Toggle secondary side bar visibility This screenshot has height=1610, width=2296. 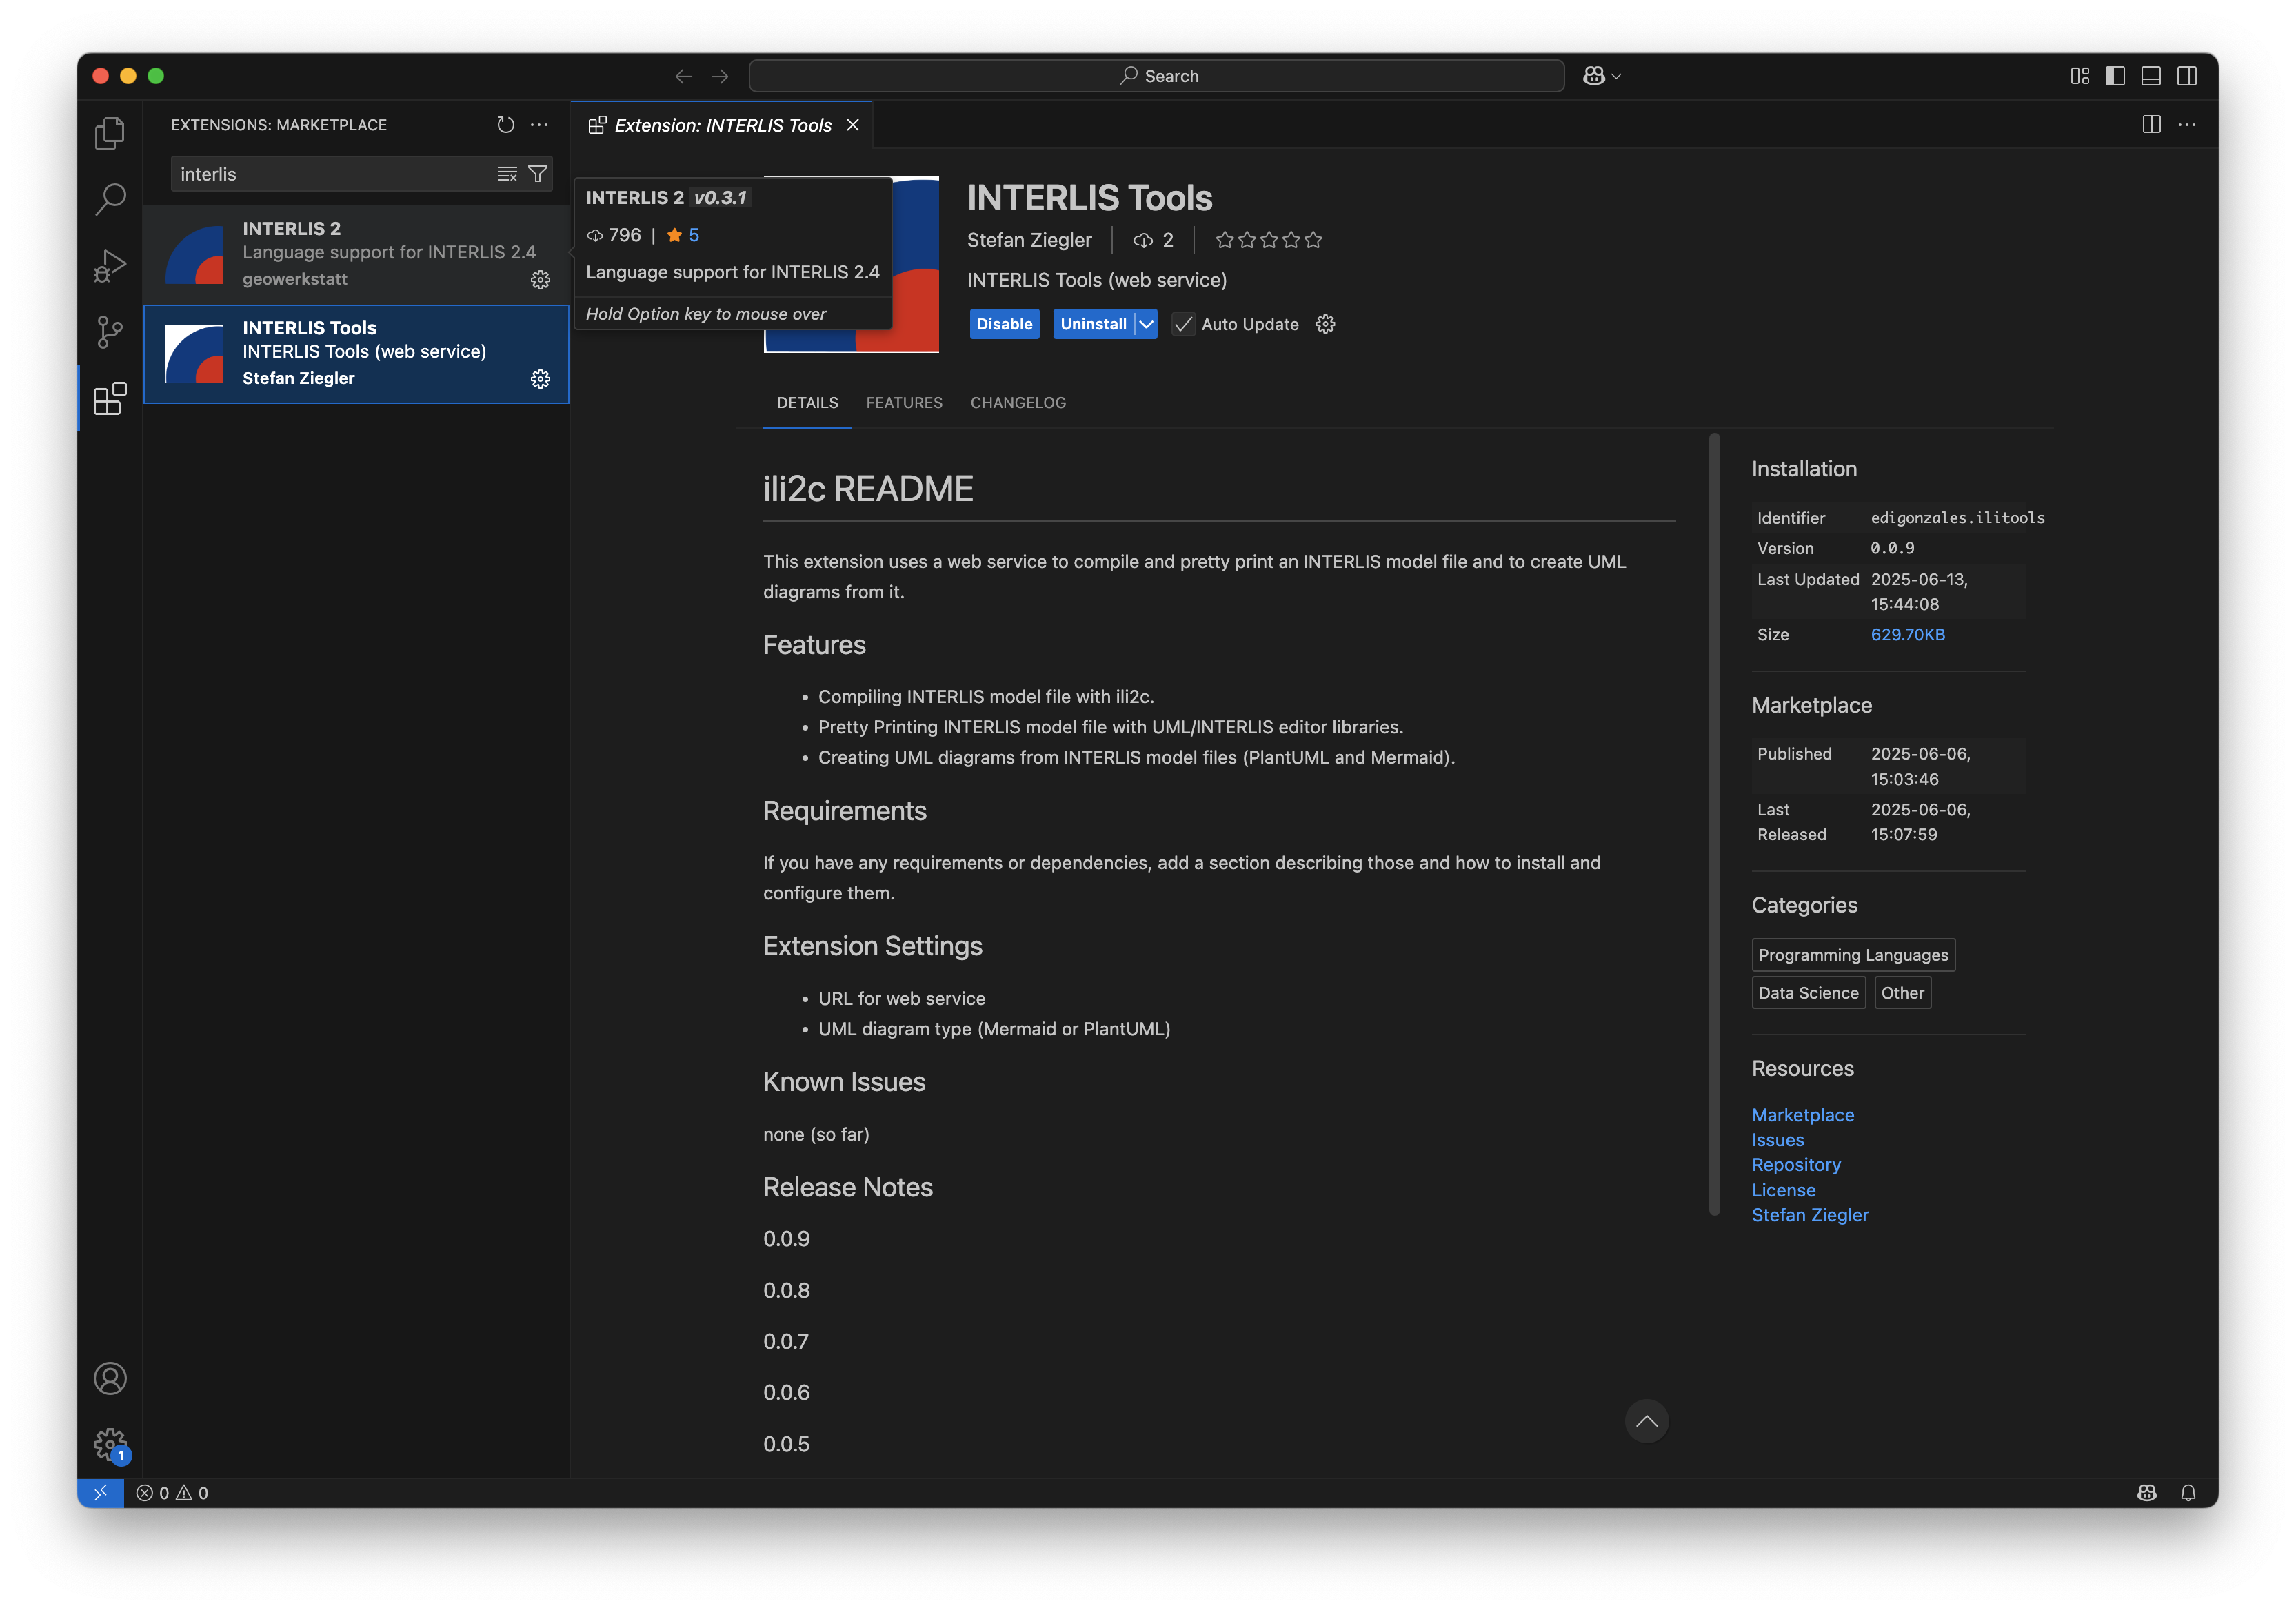(2187, 76)
